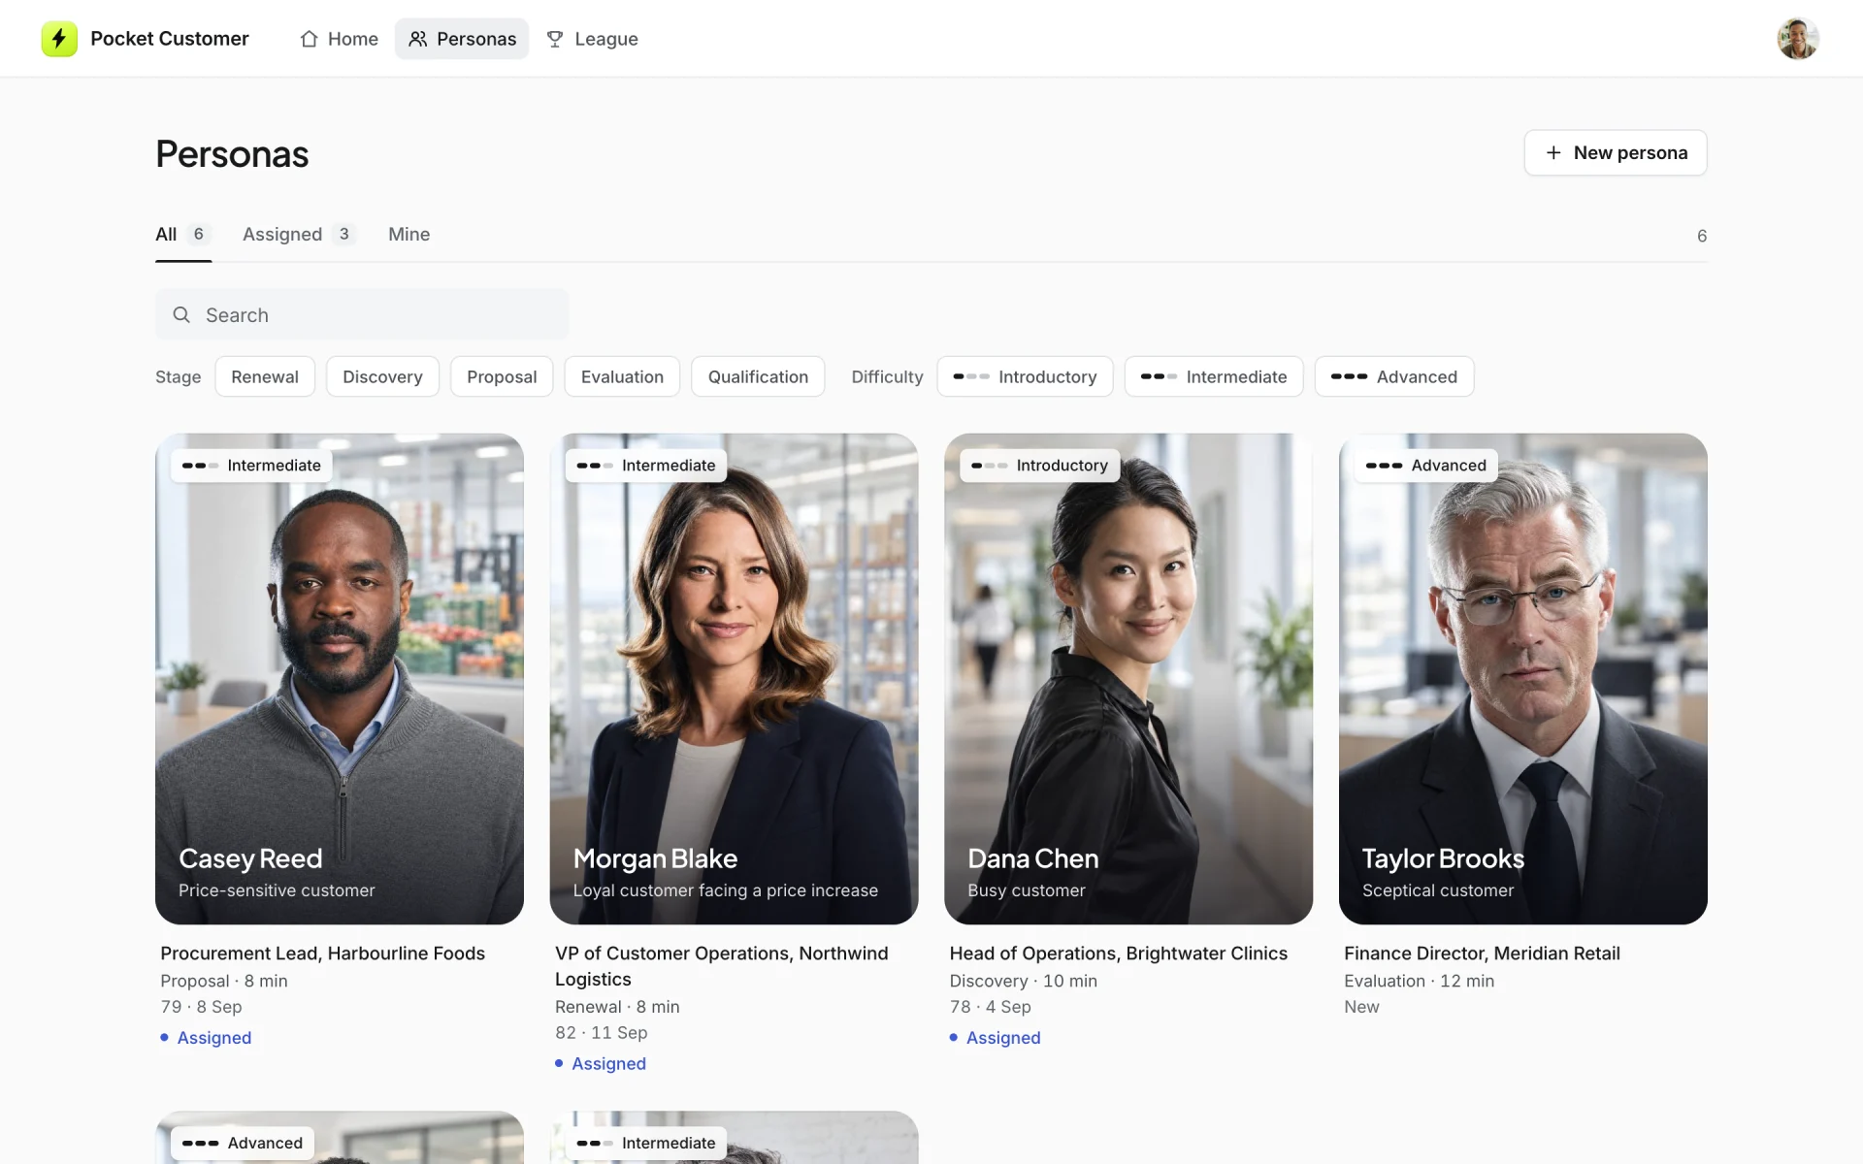Click 'Procurement Lead, Harbourline Foods' title
1863x1164 pixels.
click(322, 954)
